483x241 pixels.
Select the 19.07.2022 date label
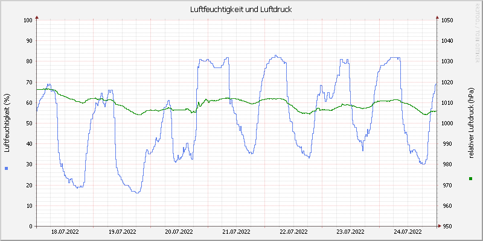click(123, 232)
